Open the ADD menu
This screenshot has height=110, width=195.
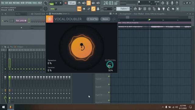(10, 3)
